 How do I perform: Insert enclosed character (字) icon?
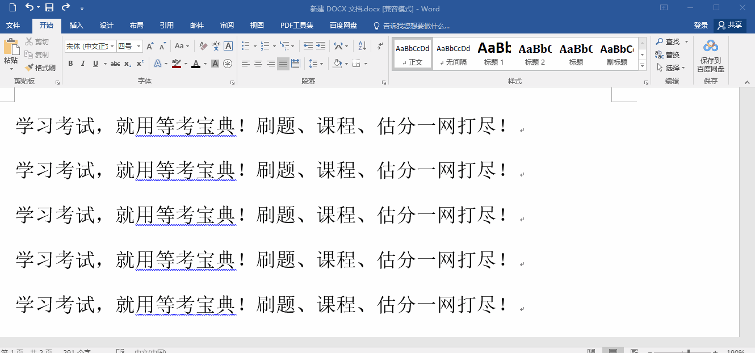[228, 64]
